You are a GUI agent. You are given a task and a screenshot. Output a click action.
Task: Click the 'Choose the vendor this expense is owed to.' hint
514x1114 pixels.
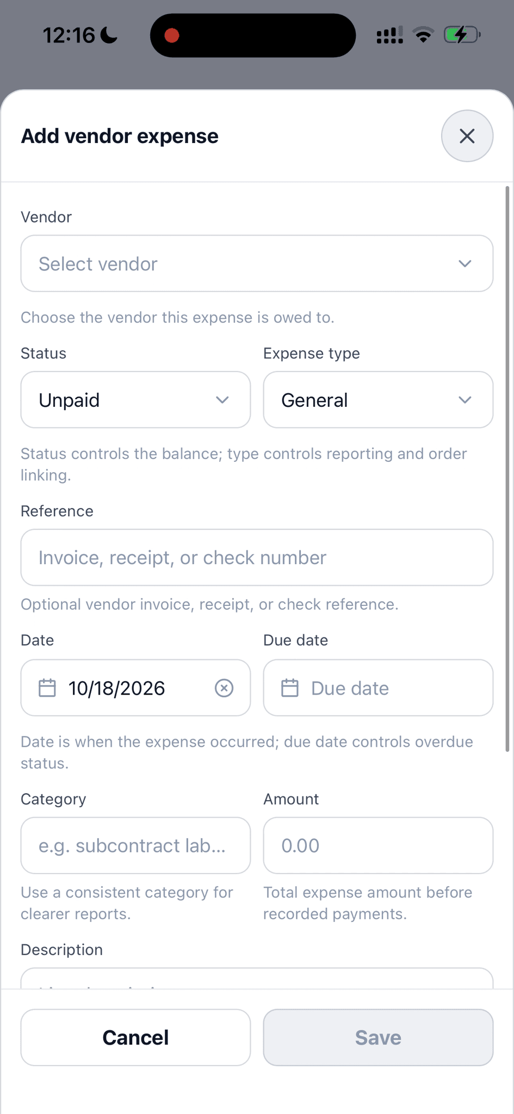pos(177,318)
